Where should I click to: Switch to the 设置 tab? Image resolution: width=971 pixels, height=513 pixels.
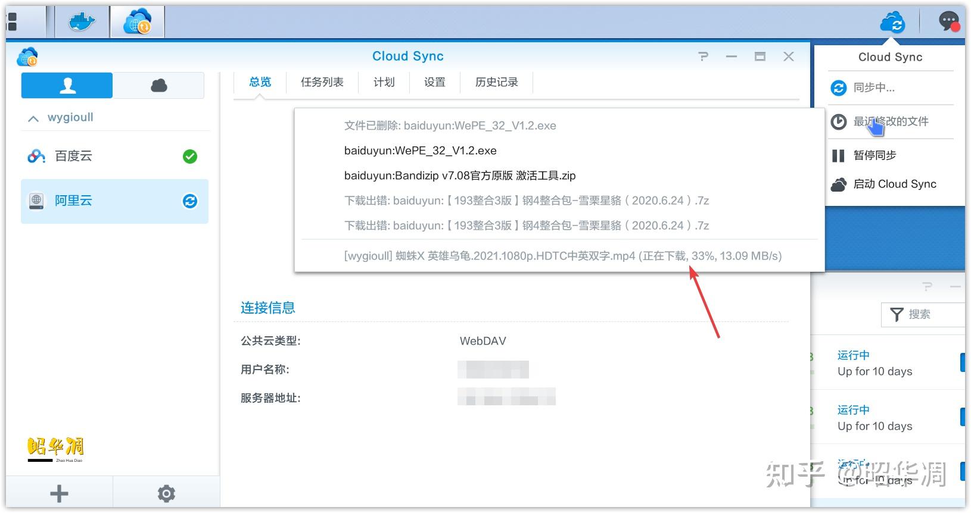coord(435,82)
